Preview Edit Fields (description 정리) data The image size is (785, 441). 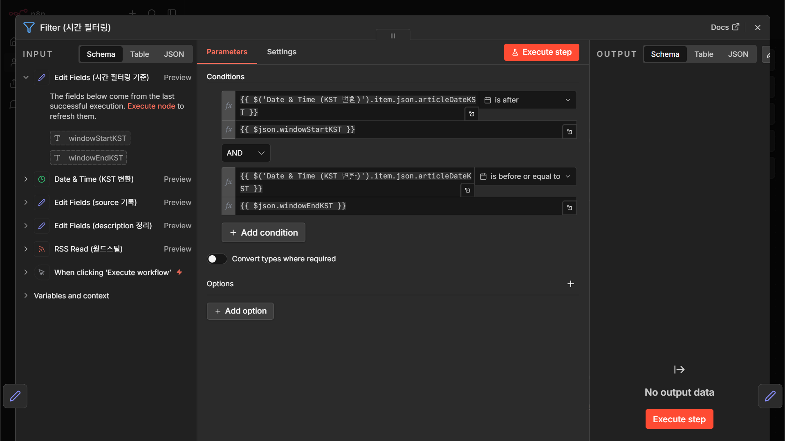(177, 225)
